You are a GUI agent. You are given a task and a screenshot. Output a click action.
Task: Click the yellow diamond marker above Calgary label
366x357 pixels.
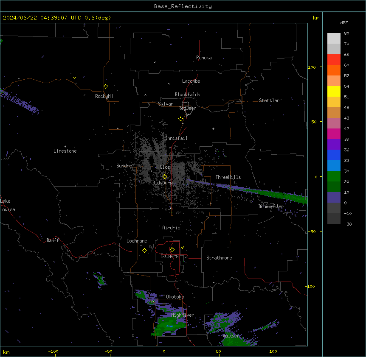click(172, 250)
